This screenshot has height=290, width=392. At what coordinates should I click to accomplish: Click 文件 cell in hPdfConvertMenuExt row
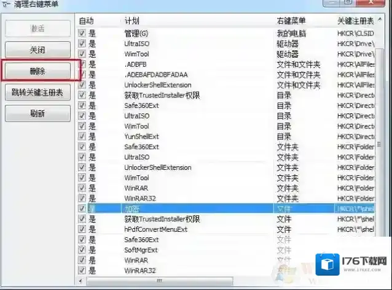[284, 229]
